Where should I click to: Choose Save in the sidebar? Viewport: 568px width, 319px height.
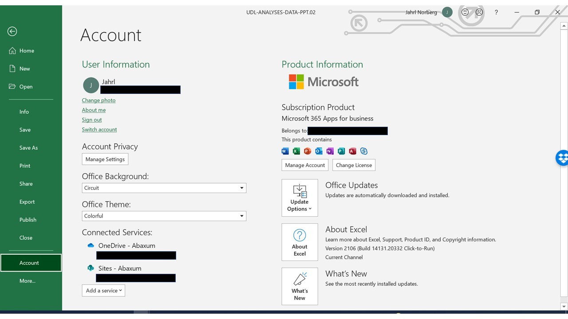pyautogui.click(x=25, y=130)
